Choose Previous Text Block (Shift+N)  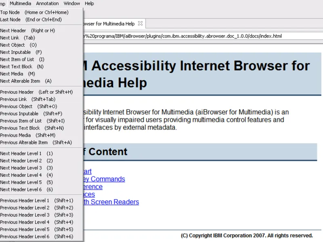[41, 128]
